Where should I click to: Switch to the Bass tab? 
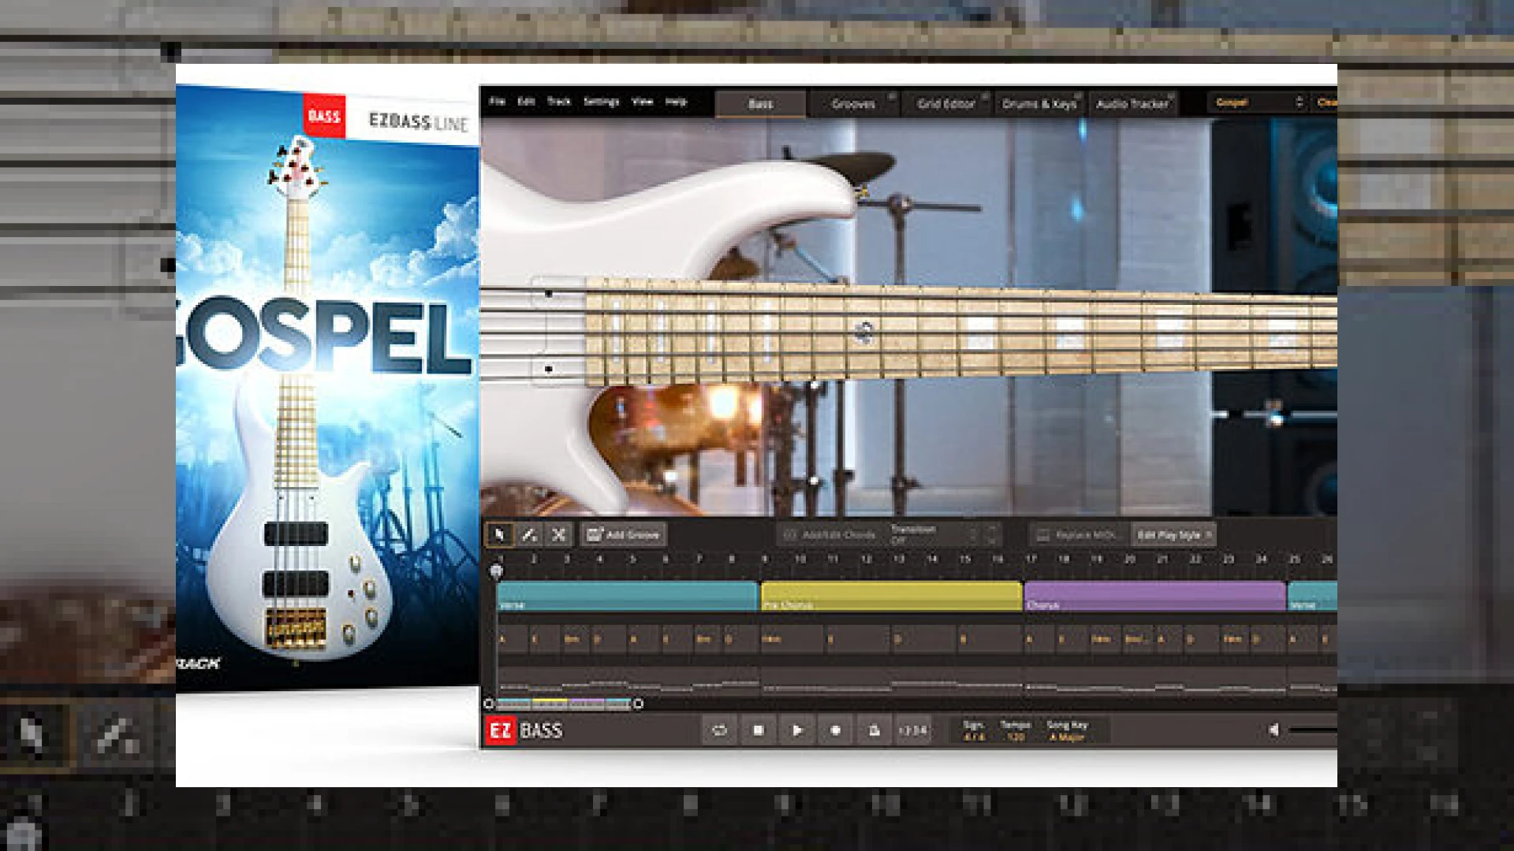[x=760, y=104]
